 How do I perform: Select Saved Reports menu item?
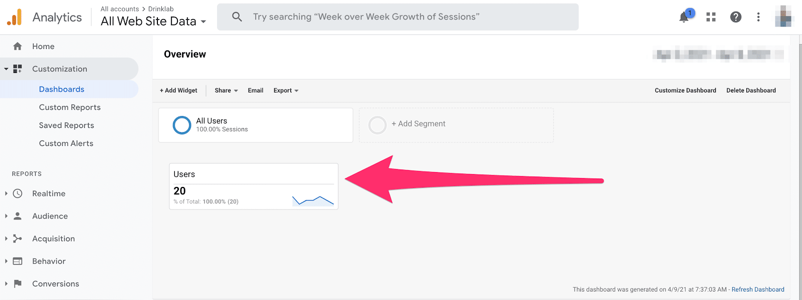click(67, 125)
